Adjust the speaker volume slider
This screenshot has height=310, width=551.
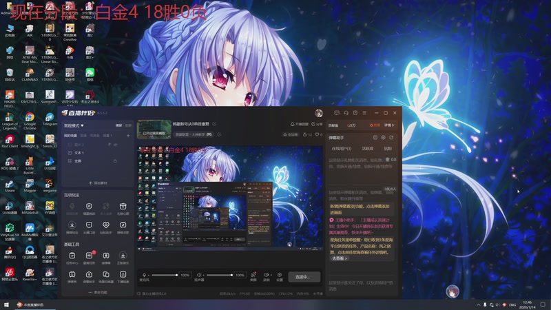219,275
